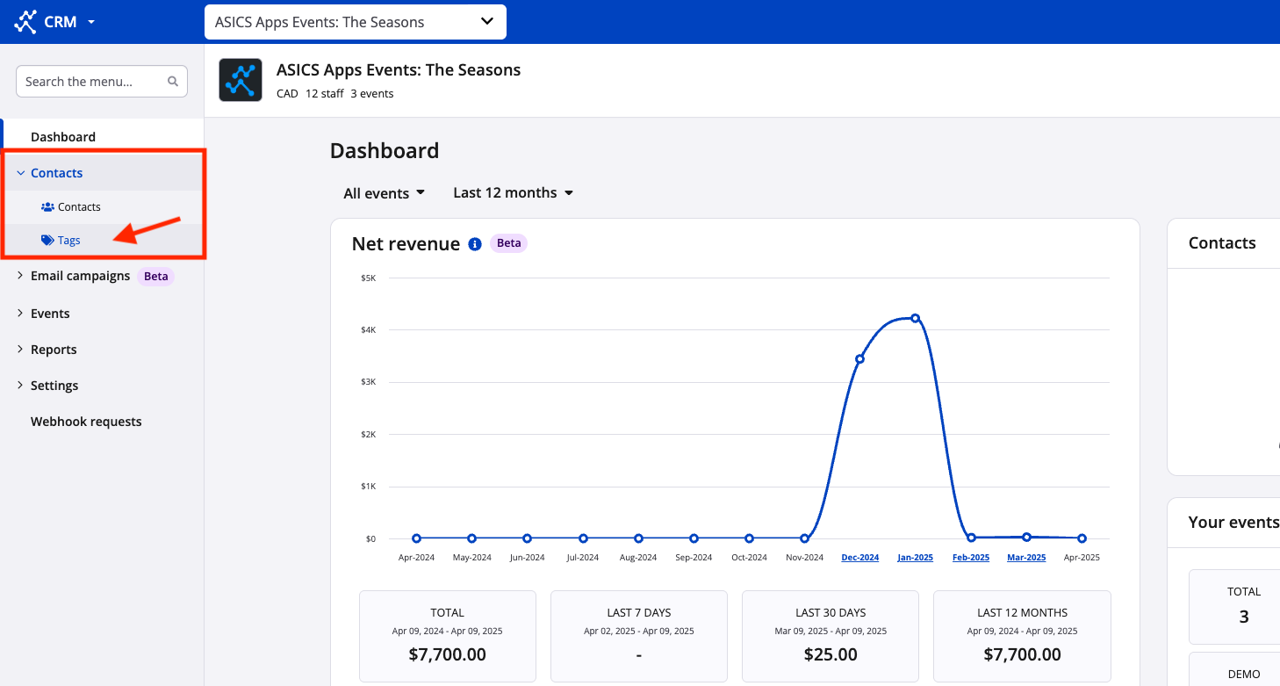Open the CRM product switcher dropdown
1280x686 pixels.
click(x=91, y=22)
